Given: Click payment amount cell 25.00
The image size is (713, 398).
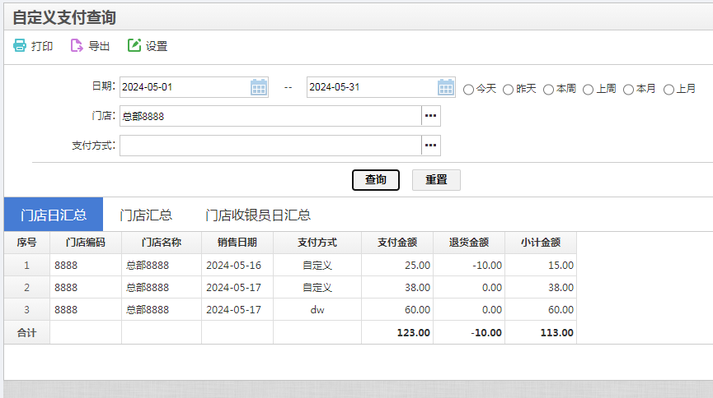Looking at the screenshot, I should (397, 265).
